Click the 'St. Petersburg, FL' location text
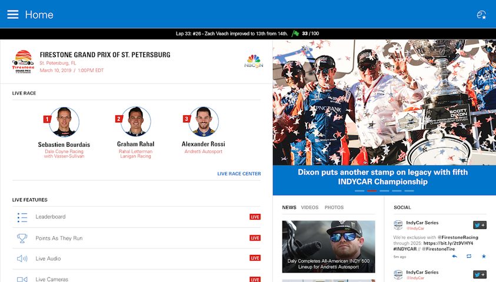496x282 pixels. coord(58,63)
